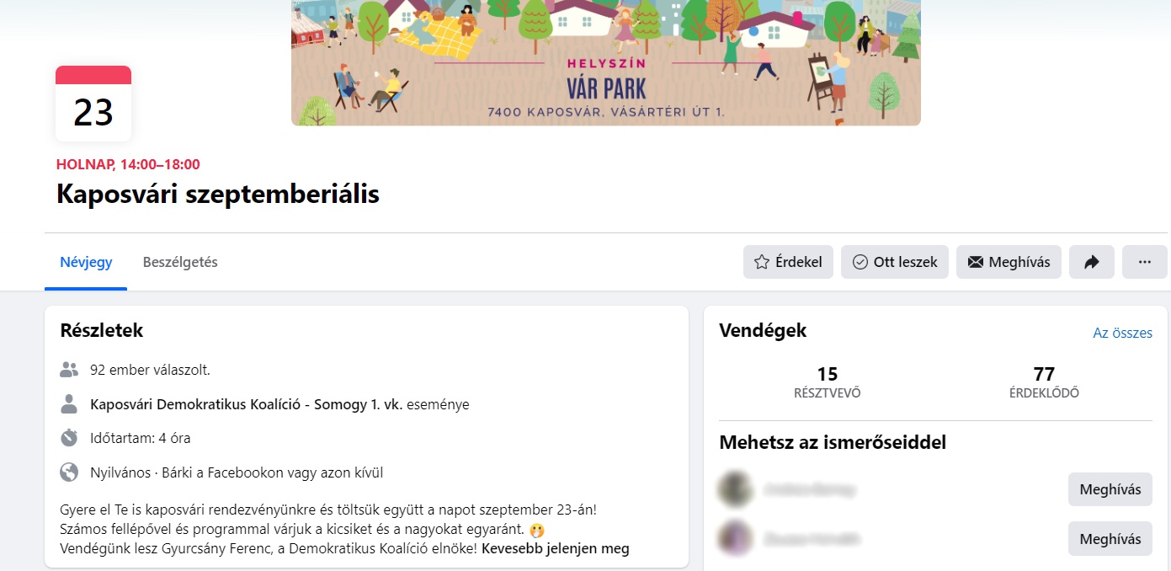This screenshot has height=571, width=1171.
Task: Click the Vár Park event cover image
Action: 606,62
